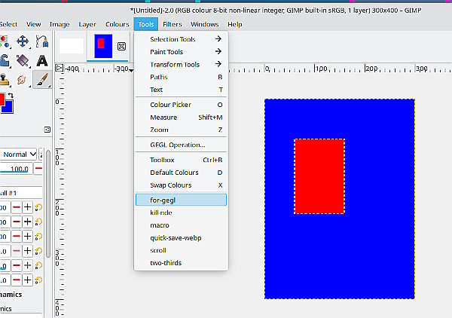Image resolution: width=452 pixels, height=318 pixels.
Task: Run the macro menu entry
Action: click(181, 225)
